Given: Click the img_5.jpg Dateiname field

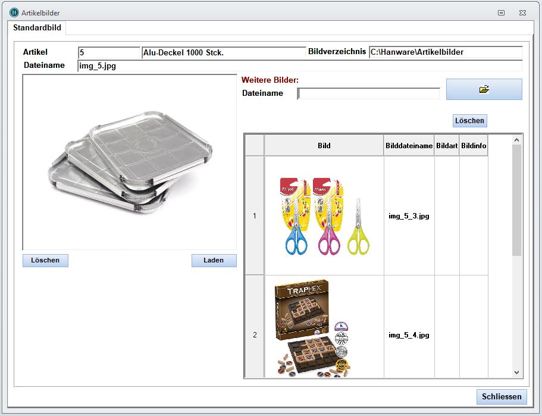Looking at the screenshot, I should pyautogui.click(x=299, y=66).
